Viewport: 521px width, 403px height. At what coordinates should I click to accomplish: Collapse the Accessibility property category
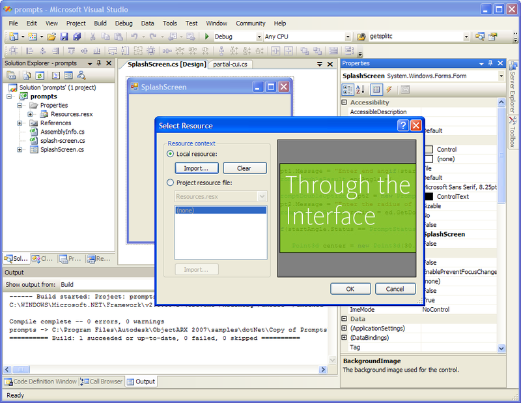point(344,102)
